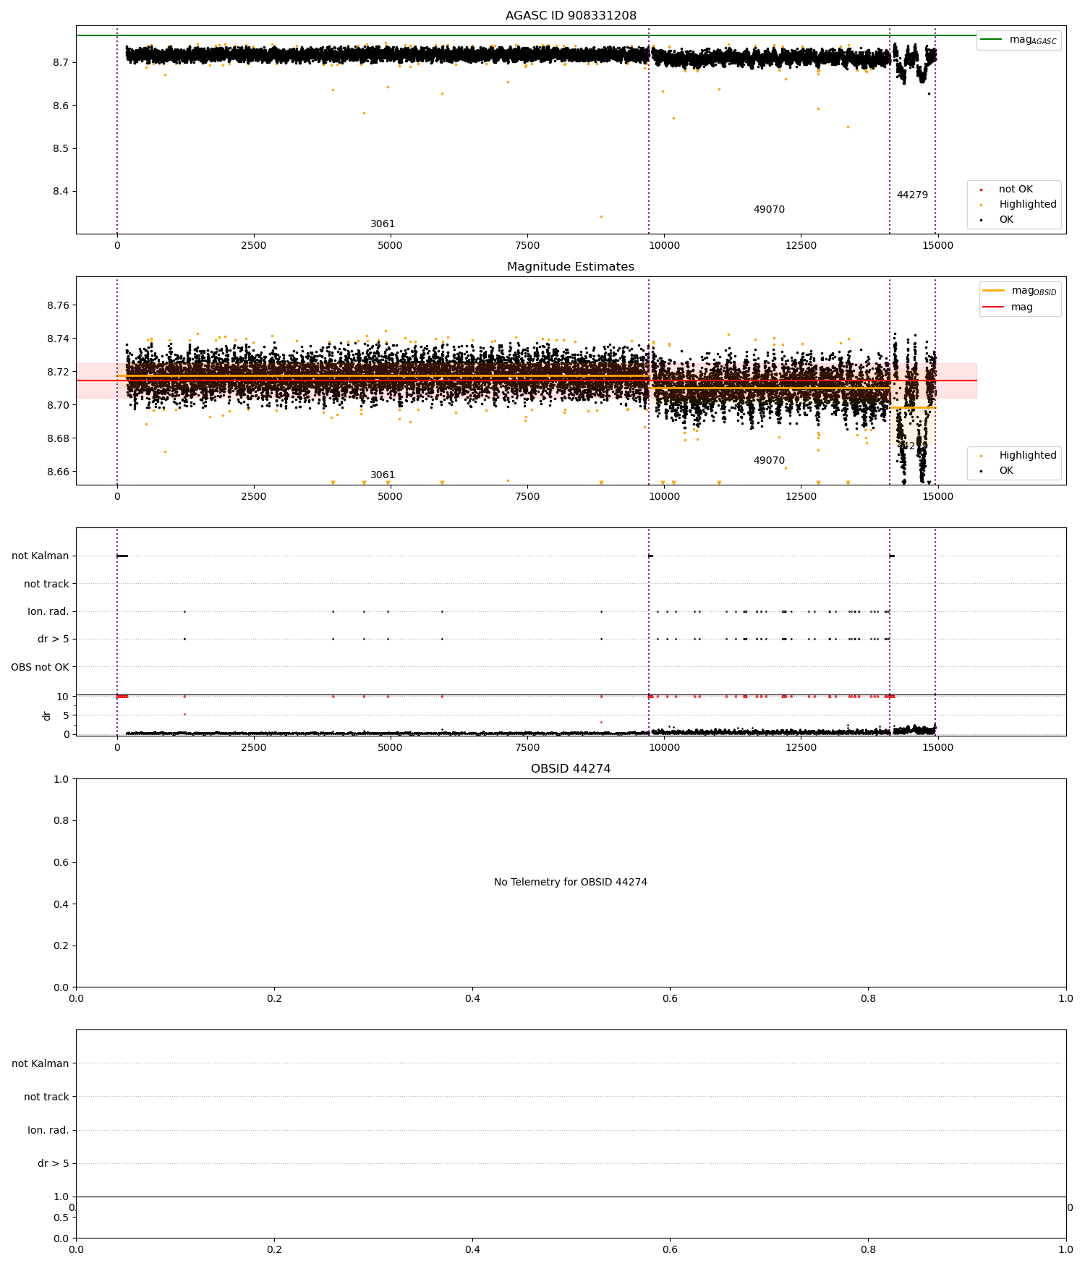Image resolution: width=1085 pixels, height=1266 pixels.
Task: Click "not Kalman" label in the bottom empty plot
Action: point(41,1064)
